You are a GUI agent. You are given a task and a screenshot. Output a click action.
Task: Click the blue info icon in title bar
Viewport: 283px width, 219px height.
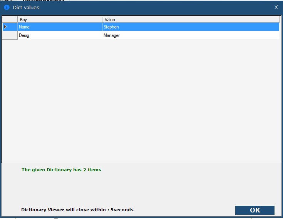(x=7, y=7)
